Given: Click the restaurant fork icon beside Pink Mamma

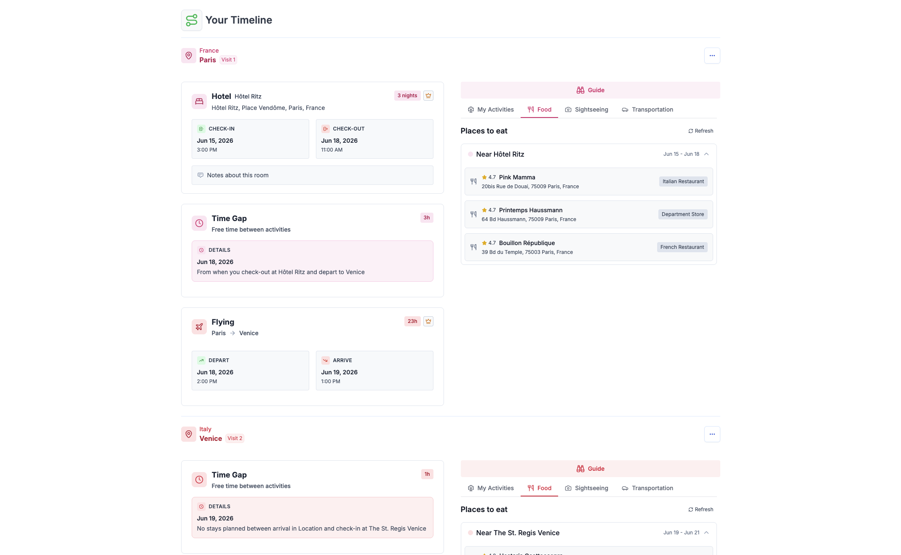Looking at the screenshot, I should coord(473,181).
